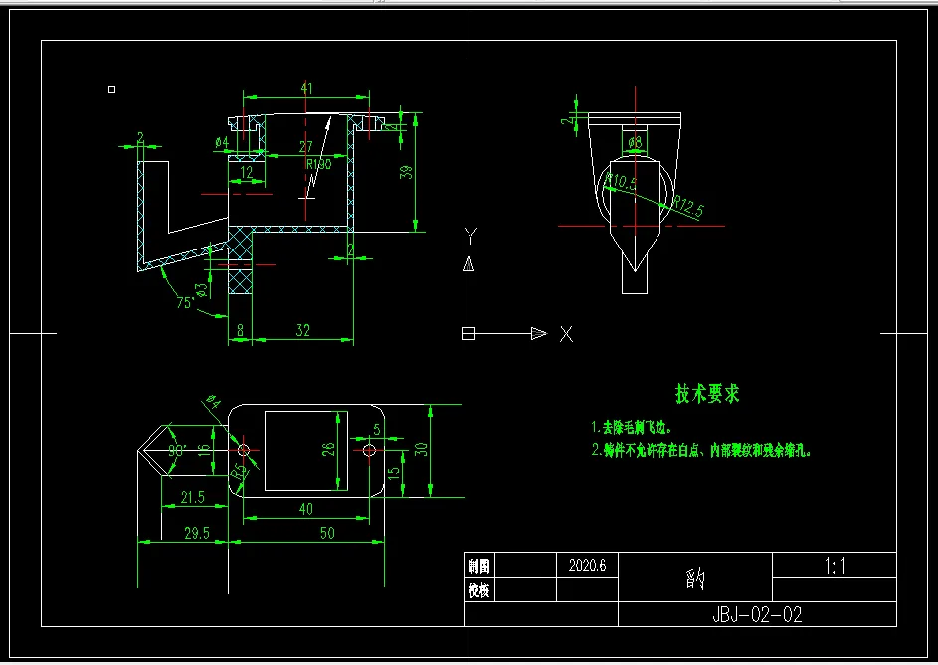938x665 pixels.
Task: Select the 30 height dimension text
Action: pyautogui.click(x=421, y=449)
